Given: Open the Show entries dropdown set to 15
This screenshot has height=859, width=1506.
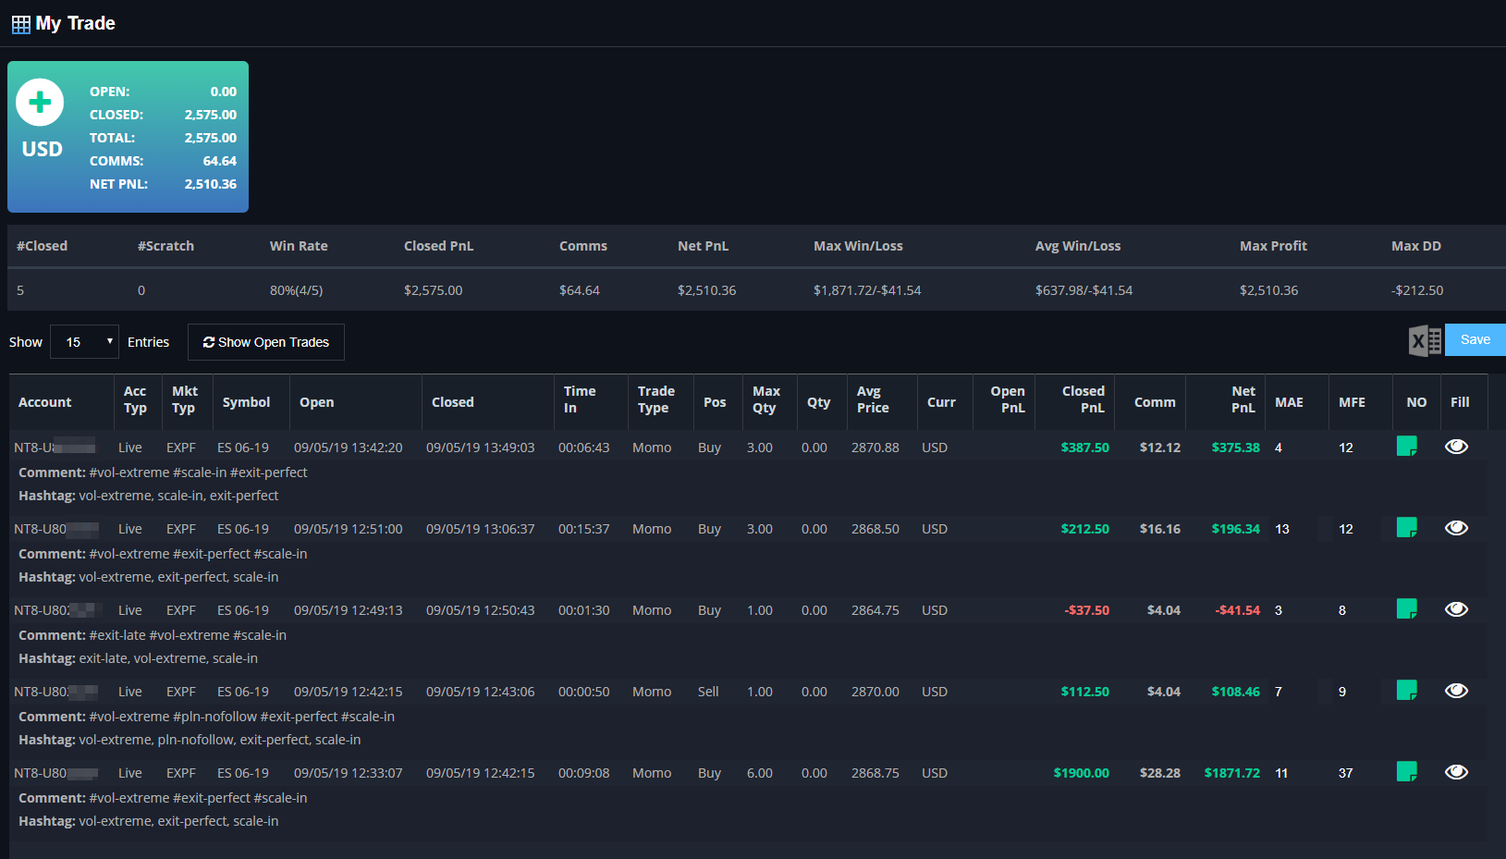Looking at the screenshot, I should (x=84, y=342).
